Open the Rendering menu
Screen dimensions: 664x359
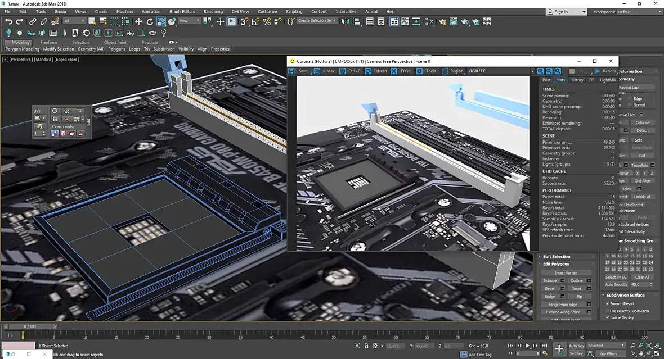(213, 11)
